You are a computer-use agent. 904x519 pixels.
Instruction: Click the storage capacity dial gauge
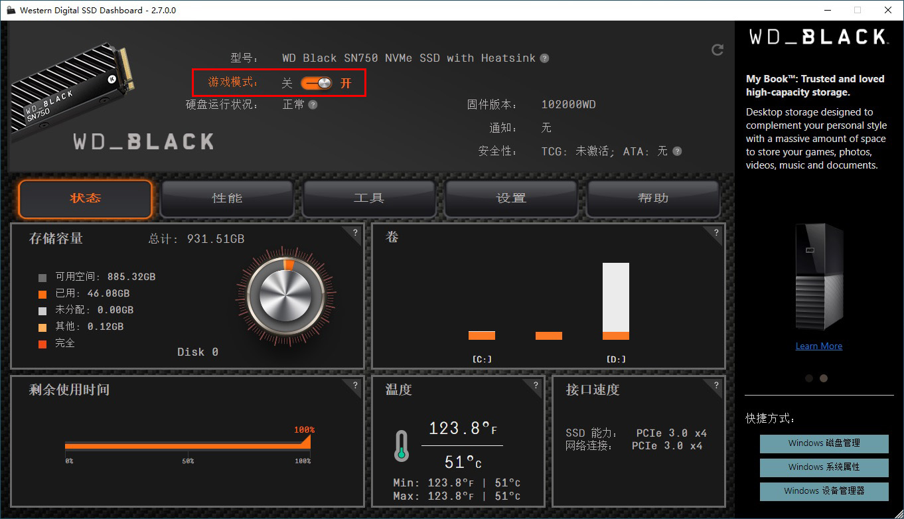pyautogui.click(x=285, y=296)
